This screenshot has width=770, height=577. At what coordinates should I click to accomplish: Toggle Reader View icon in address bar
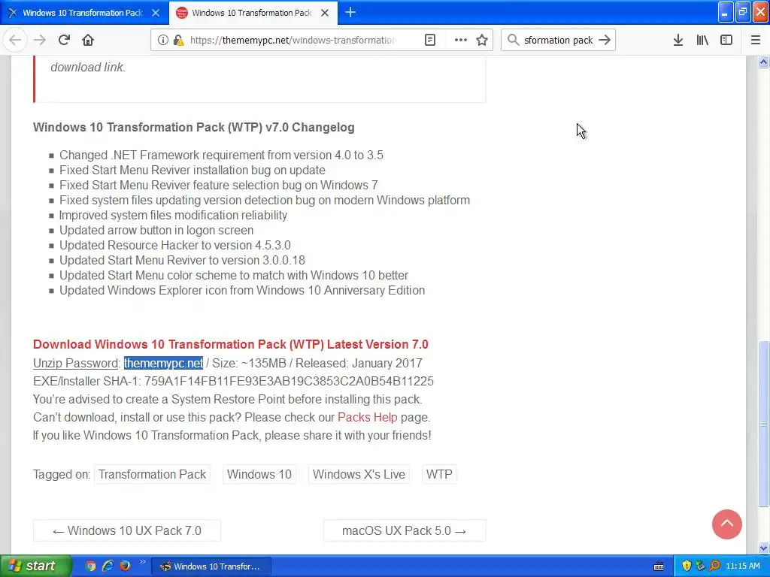tap(430, 41)
